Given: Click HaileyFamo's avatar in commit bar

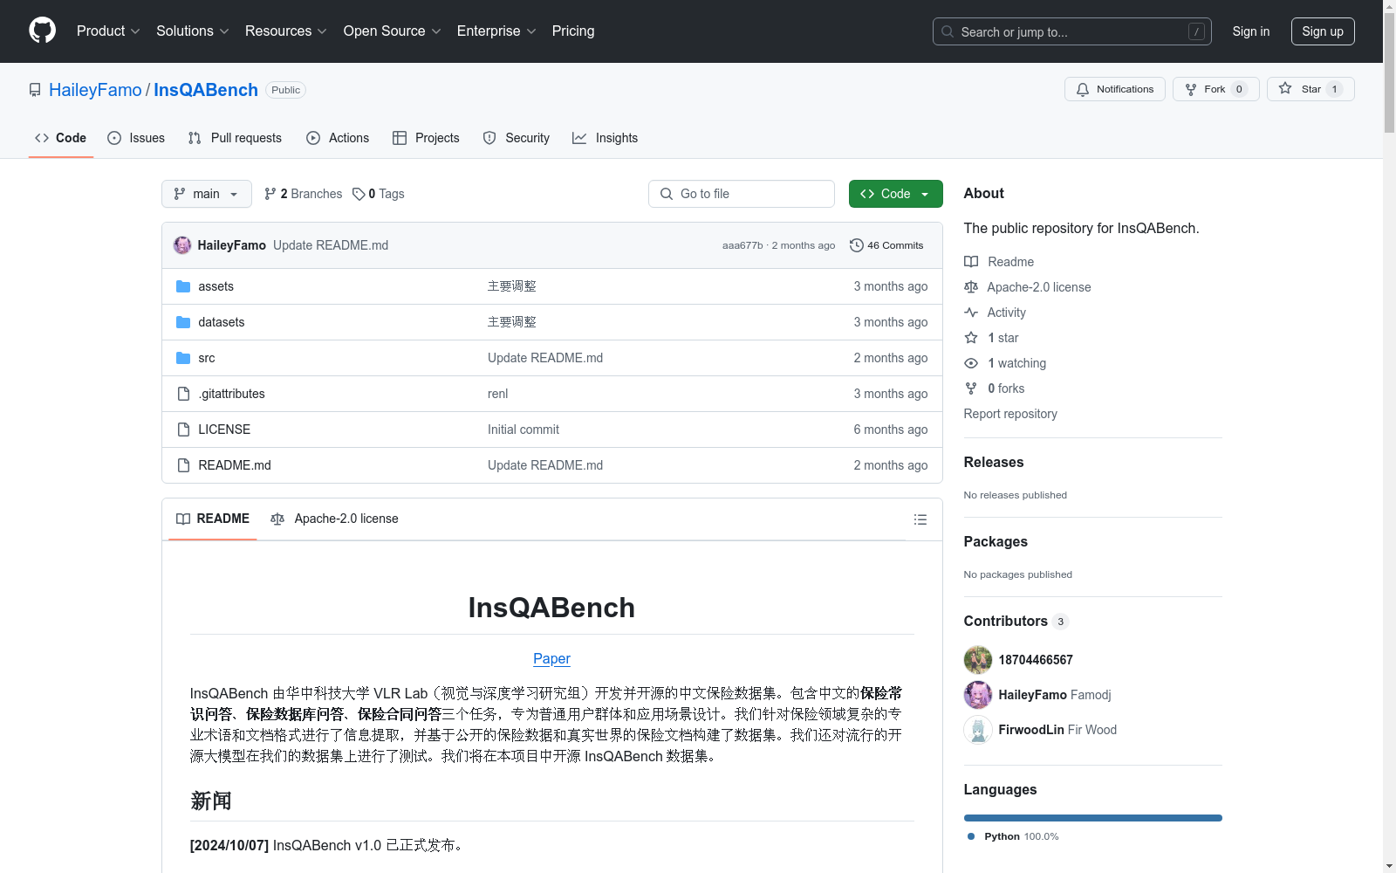Looking at the screenshot, I should [182, 245].
